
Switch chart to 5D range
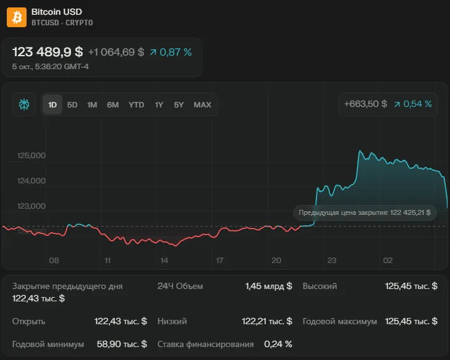pyautogui.click(x=72, y=104)
